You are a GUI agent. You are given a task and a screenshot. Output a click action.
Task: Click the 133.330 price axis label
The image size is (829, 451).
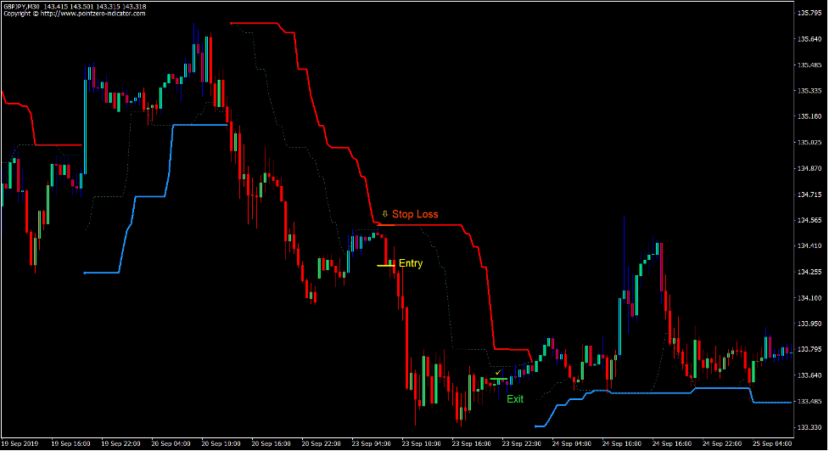pos(809,427)
